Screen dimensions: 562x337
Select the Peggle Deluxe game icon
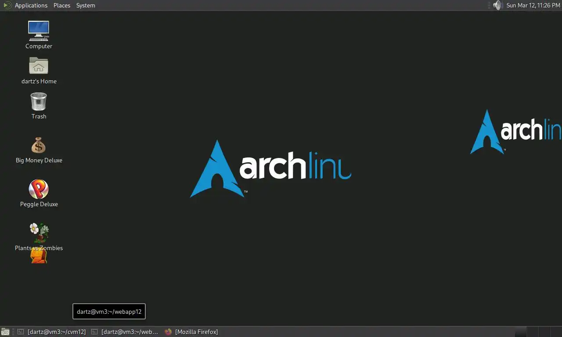(39, 189)
